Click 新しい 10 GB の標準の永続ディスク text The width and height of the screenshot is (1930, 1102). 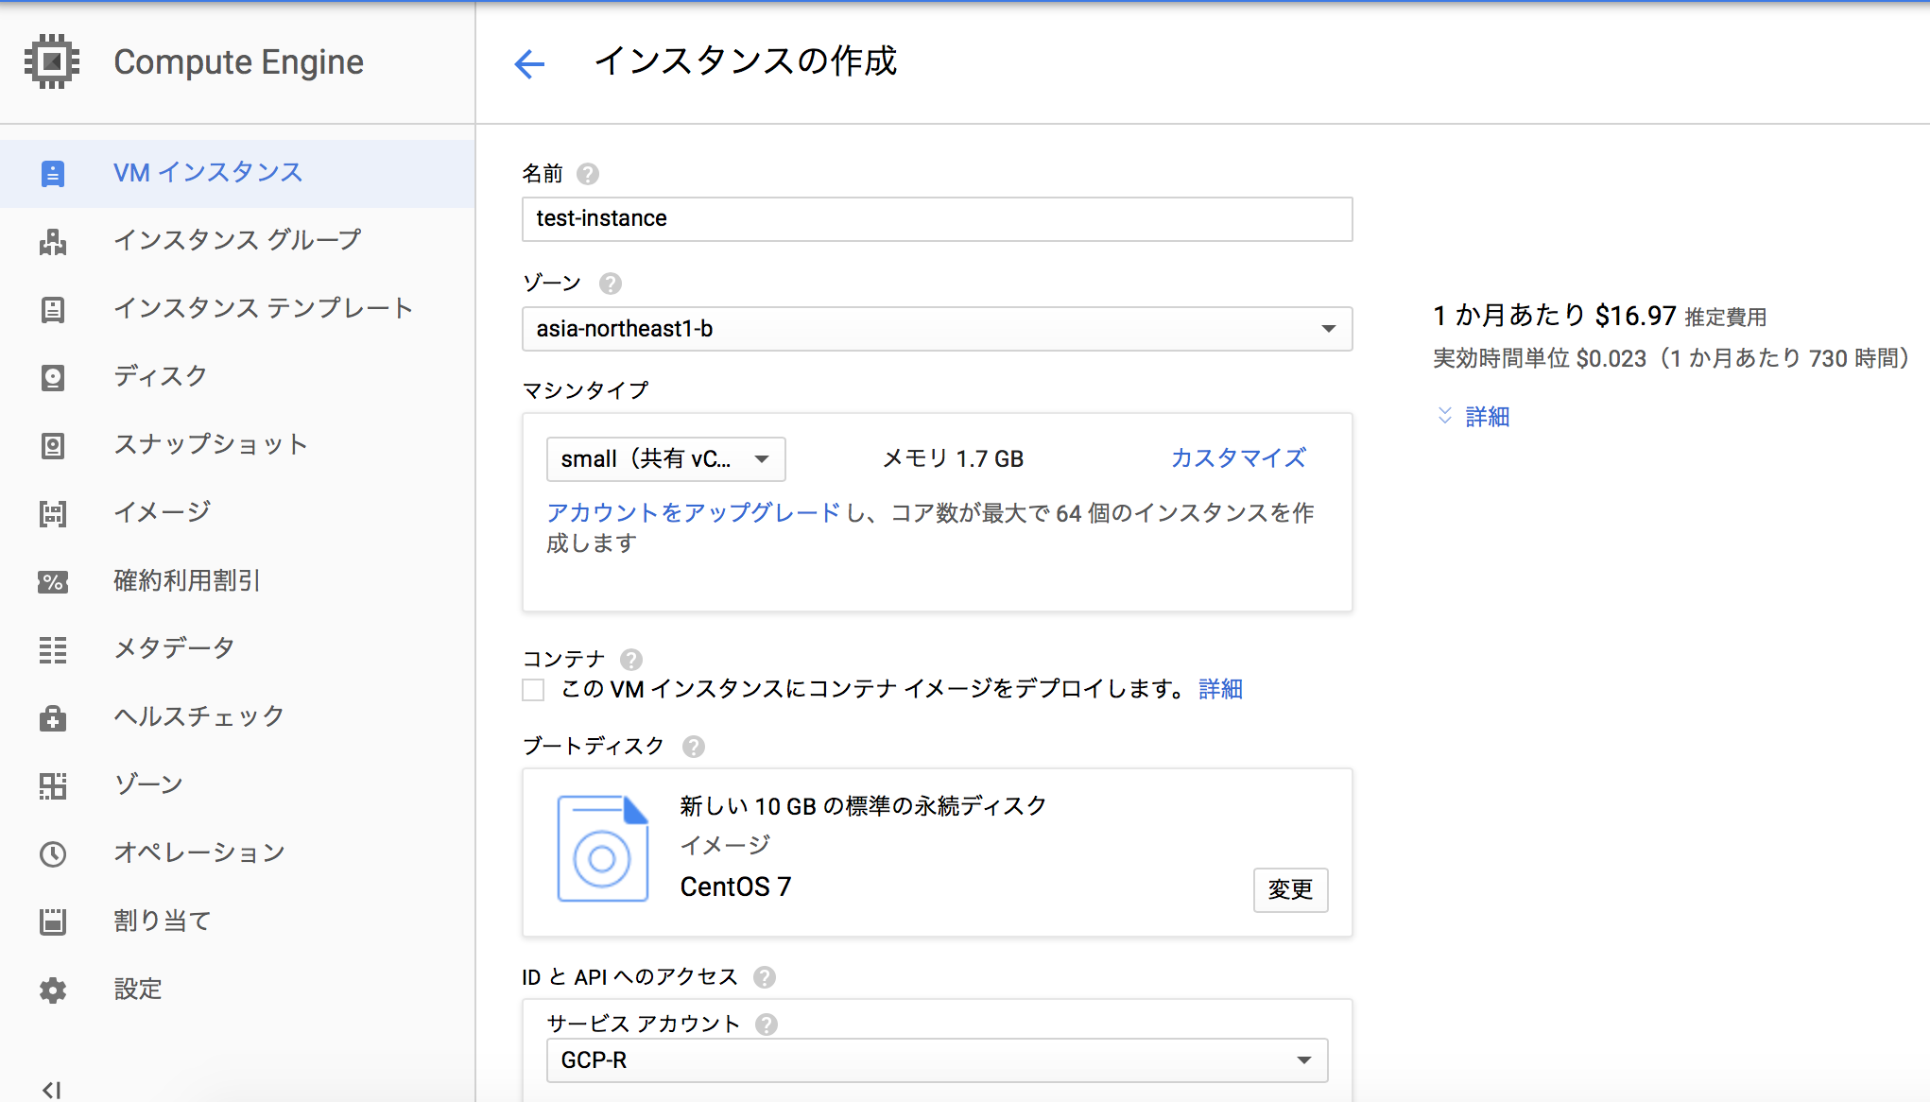(x=863, y=806)
